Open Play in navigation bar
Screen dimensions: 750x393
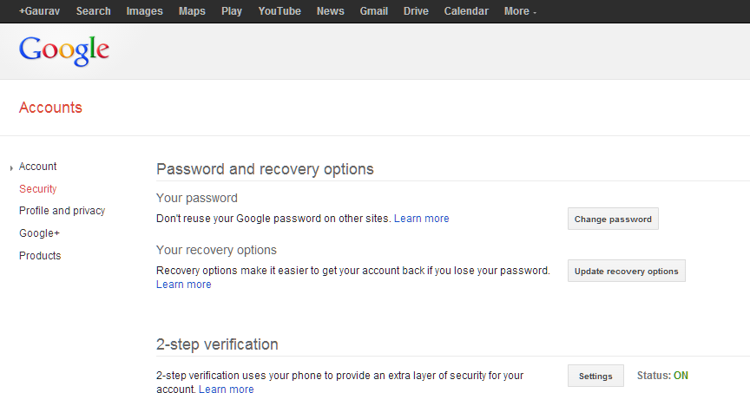tap(232, 11)
